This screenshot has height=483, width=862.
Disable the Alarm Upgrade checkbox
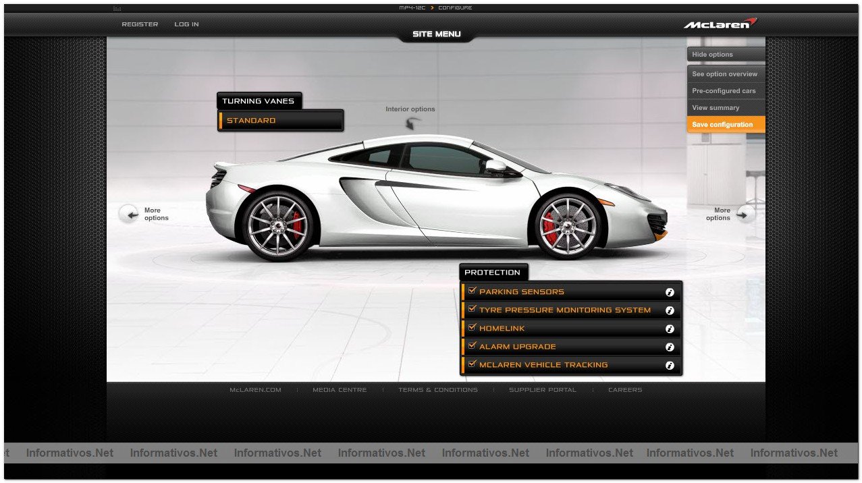[x=472, y=345]
